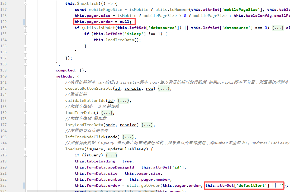Screen dimensions: 290x192
Task: Unfold leftTreeNodeClick via gutter icon
Action: pyautogui.click(x=25, y=137)
